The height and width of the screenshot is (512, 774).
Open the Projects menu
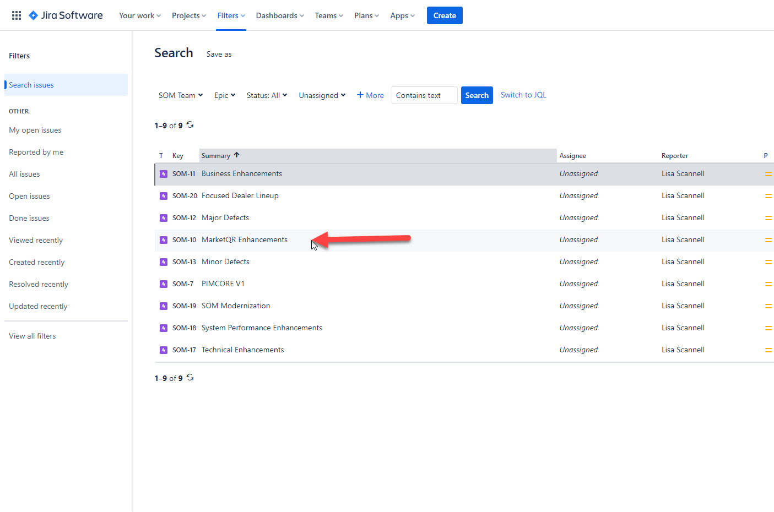pyautogui.click(x=188, y=15)
